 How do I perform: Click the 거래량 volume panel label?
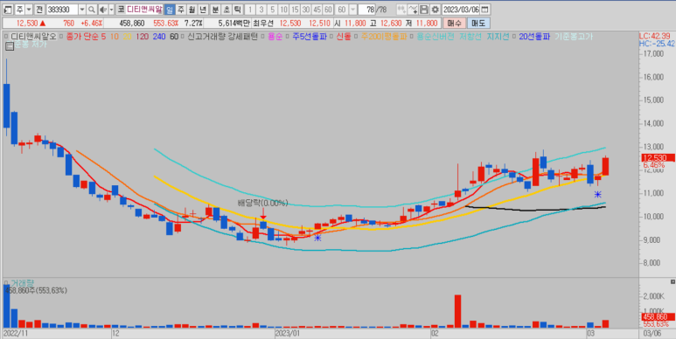pyautogui.click(x=22, y=283)
